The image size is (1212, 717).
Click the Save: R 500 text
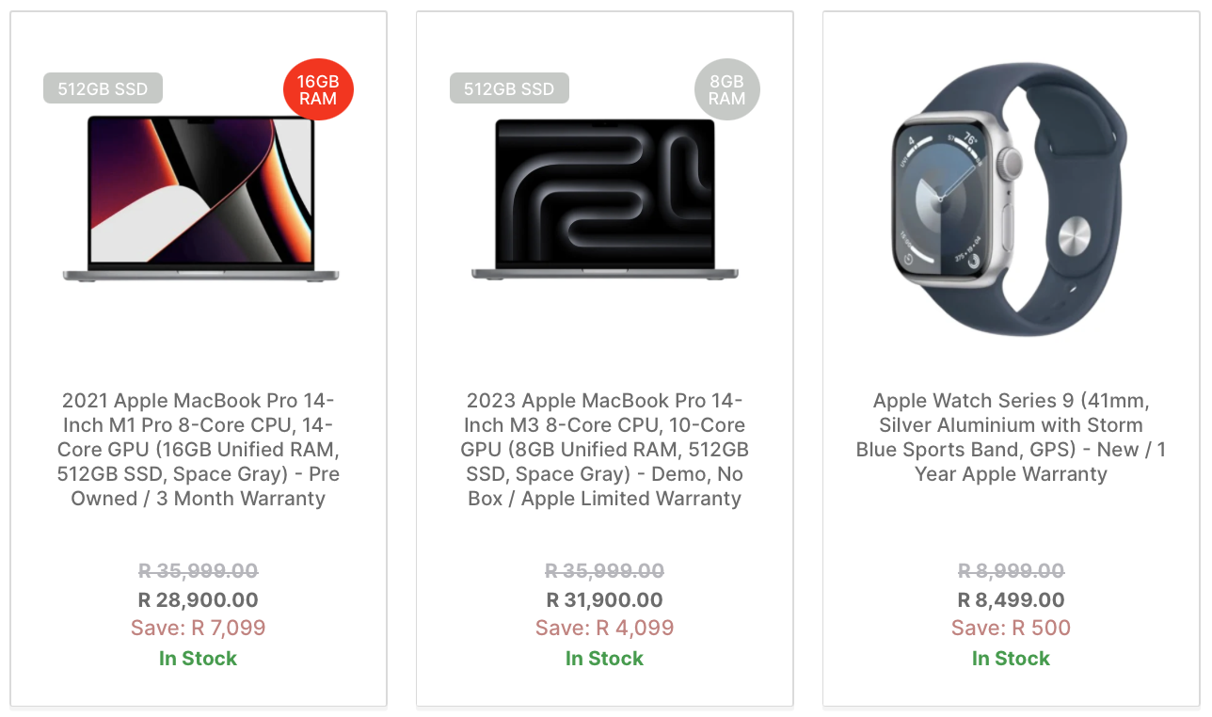[x=1012, y=628]
